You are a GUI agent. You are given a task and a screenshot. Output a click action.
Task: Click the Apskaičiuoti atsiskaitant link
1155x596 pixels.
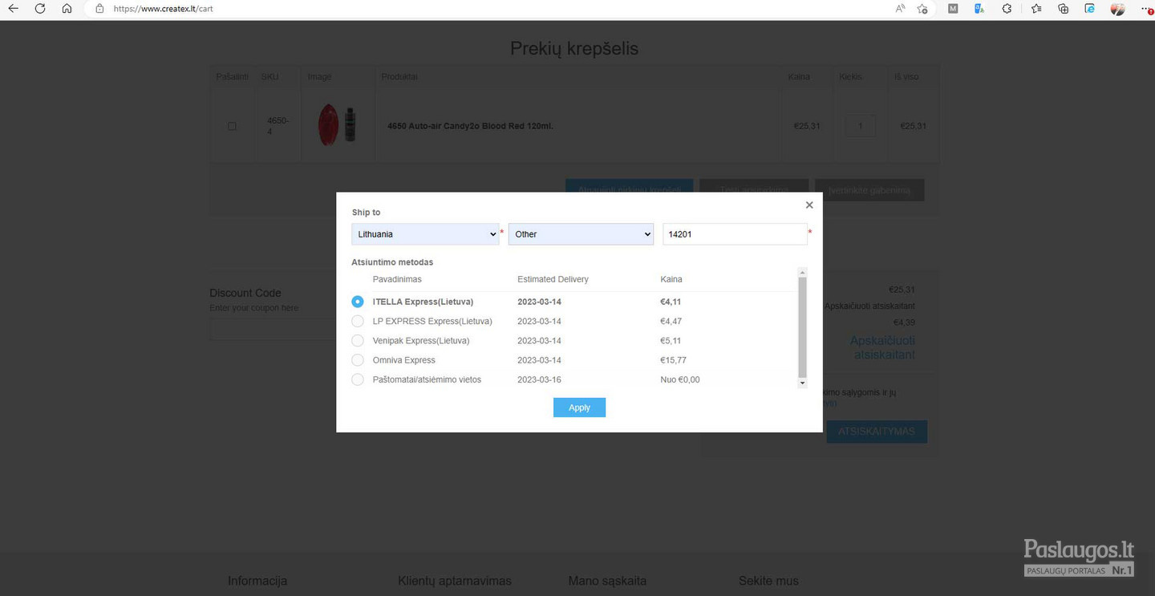click(x=882, y=347)
